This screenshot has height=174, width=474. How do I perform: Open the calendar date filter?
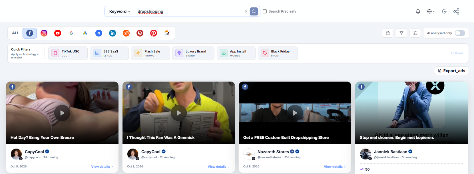[388, 33]
